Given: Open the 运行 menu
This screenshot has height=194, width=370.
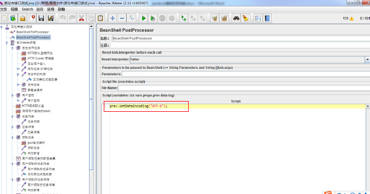Looking at the screenshot, I should click(x=40, y=9).
